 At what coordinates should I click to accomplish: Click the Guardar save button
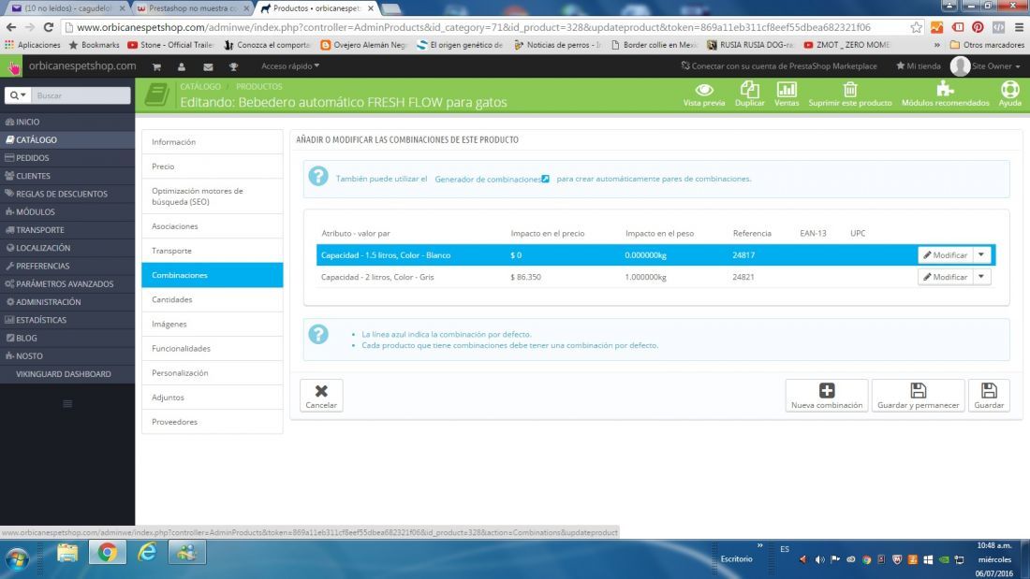989,396
